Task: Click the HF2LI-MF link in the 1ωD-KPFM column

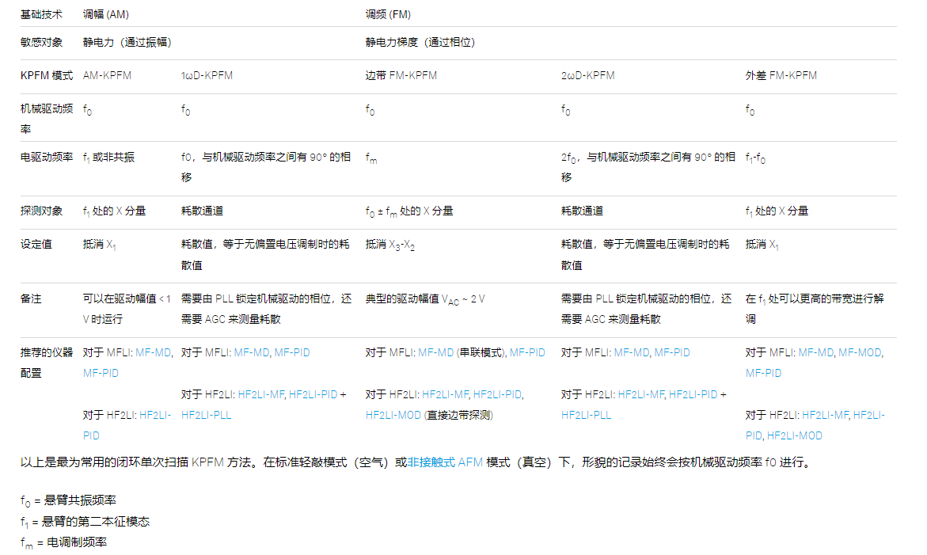Action: [x=260, y=396]
